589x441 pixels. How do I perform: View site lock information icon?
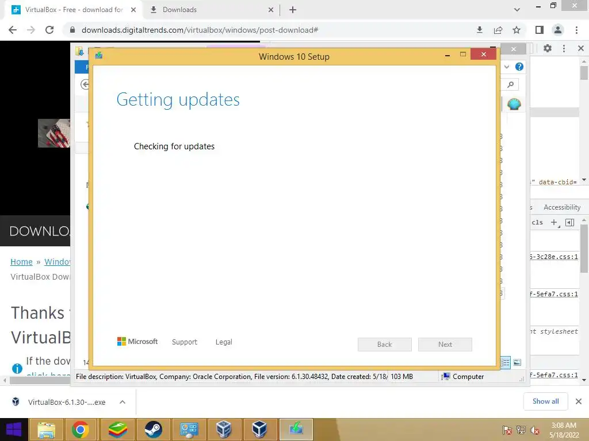[72, 30]
